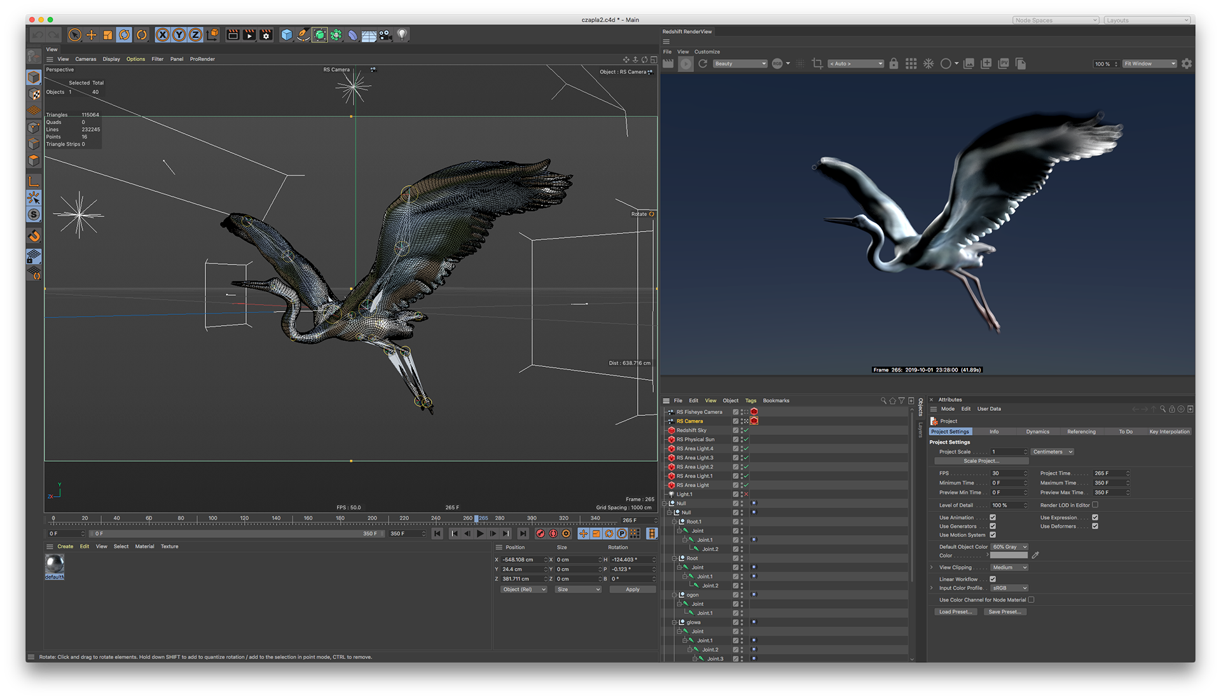The image size is (1221, 699).
Task: Toggle Use Generators checkbox
Action: [993, 526]
